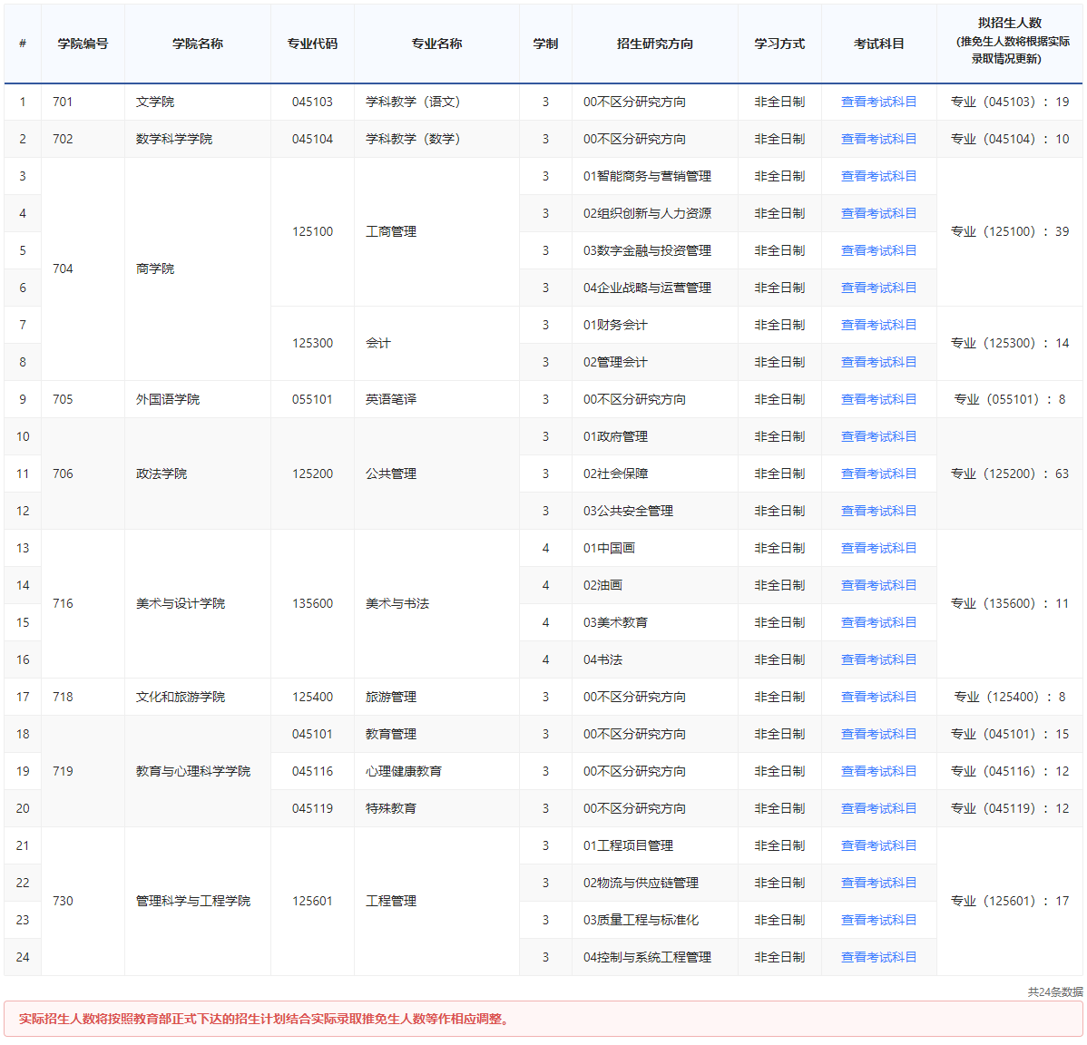Viewport: 1087px width, 1045px height.
Task: Click the 学制 column header
Action: (x=545, y=44)
